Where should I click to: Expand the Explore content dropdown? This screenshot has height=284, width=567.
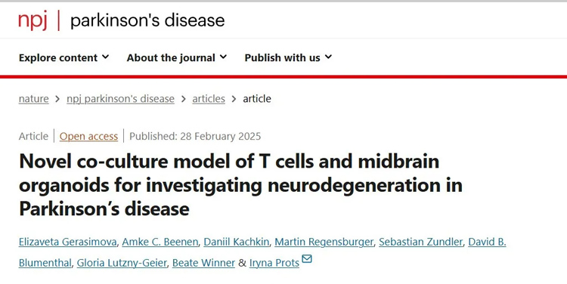pyautogui.click(x=64, y=58)
